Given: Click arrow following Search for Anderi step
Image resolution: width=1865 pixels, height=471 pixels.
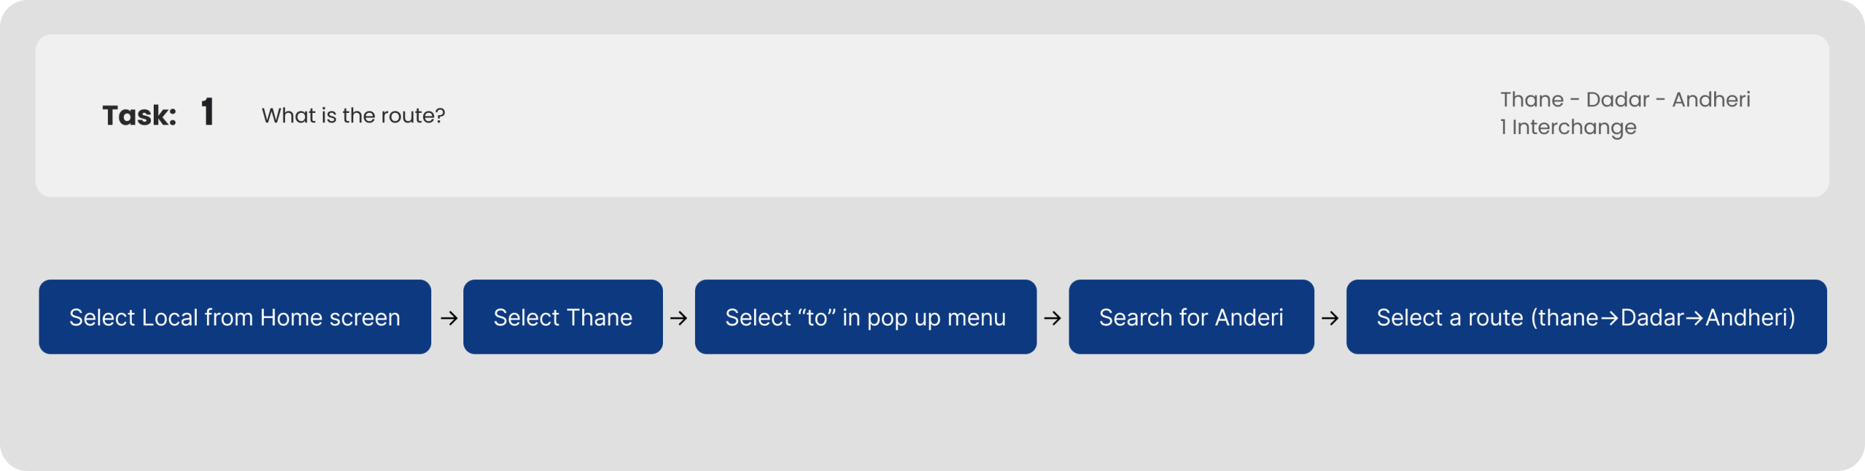Looking at the screenshot, I should pyautogui.click(x=1330, y=318).
